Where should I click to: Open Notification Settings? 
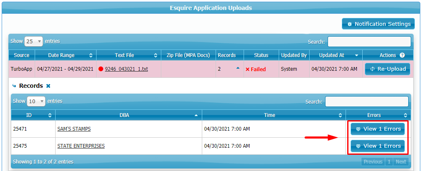pos(378,24)
